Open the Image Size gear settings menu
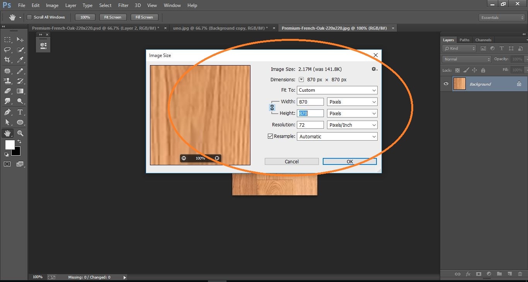The image size is (528, 282). pos(374,69)
